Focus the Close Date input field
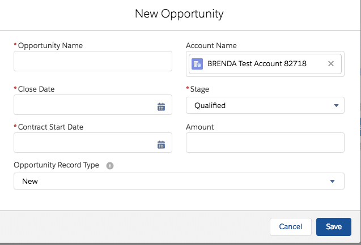This screenshot has height=245, width=361. 93,105
